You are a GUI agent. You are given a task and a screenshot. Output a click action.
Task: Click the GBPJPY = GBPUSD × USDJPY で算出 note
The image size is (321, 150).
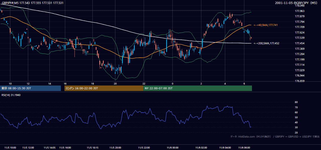(297, 136)
